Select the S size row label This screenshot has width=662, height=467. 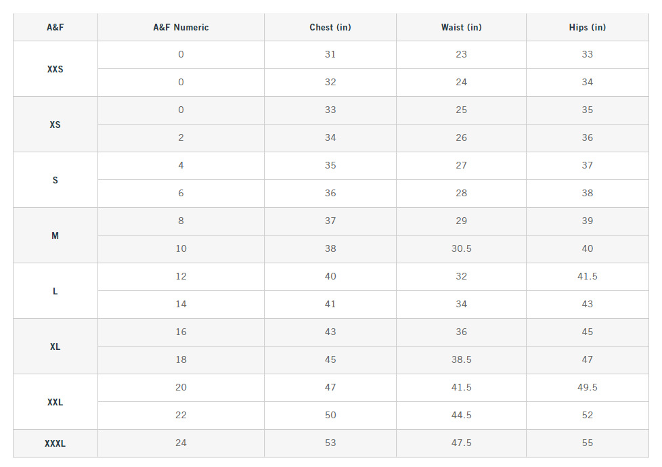pos(56,180)
